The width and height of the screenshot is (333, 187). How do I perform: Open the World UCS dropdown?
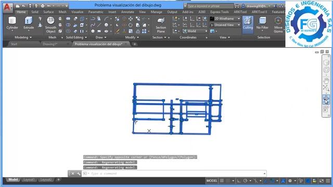(x=195, y=31)
